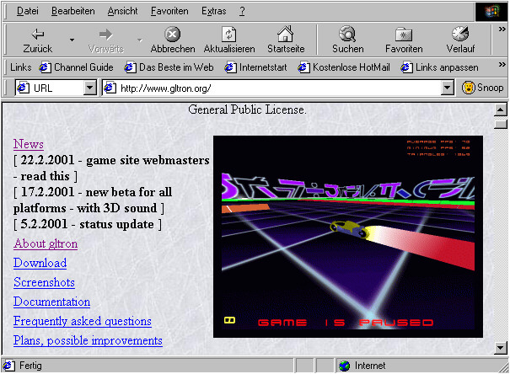The width and height of the screenshot is (510, 374).
Task: Follow the Screenshots link
Action: 44,283
